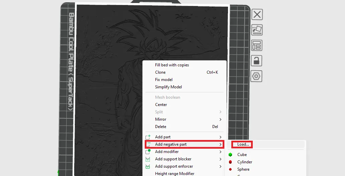Click the Bambu Cool Plate SuperTack label
Screen dimensions: 345x176
coord(71,62)
